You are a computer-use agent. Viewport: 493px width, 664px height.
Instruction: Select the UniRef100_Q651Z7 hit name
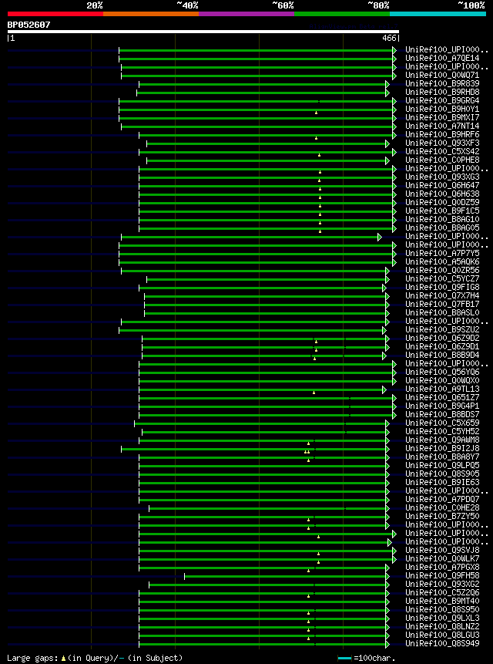click(x=442, y=397)
